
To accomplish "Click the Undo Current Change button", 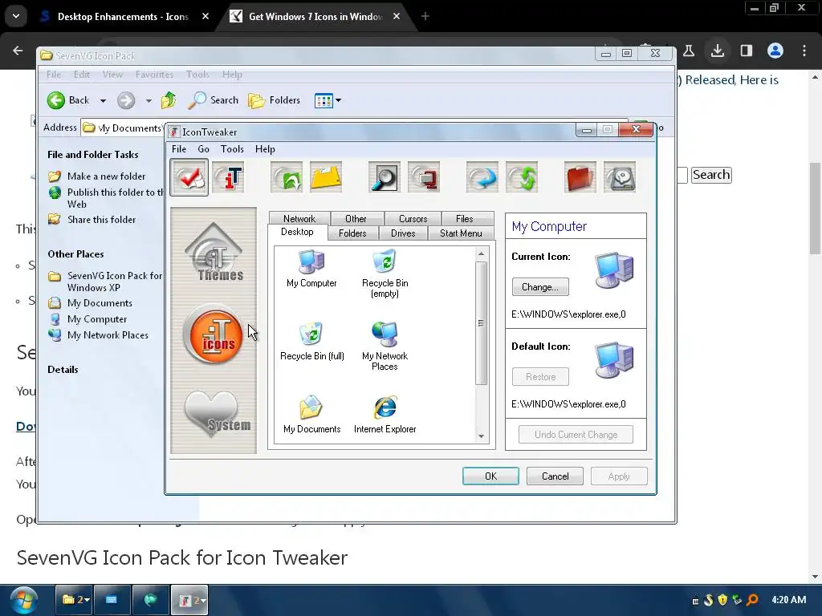I will [576, 434].
